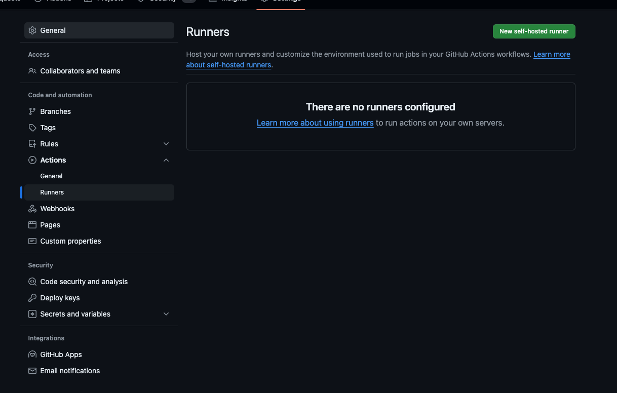Collapse the Actions section chevron
Viewport: 617px width, 393px height.
[x=166, y=160]
